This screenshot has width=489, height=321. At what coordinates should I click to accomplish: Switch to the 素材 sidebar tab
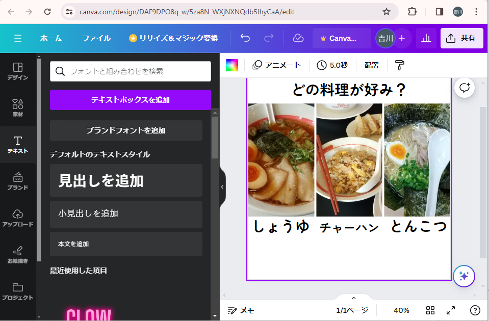pyautogui.click(x=18, y=108)
